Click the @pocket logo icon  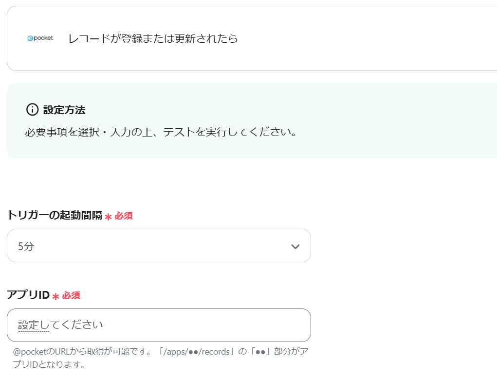click(x=40, y=38)
